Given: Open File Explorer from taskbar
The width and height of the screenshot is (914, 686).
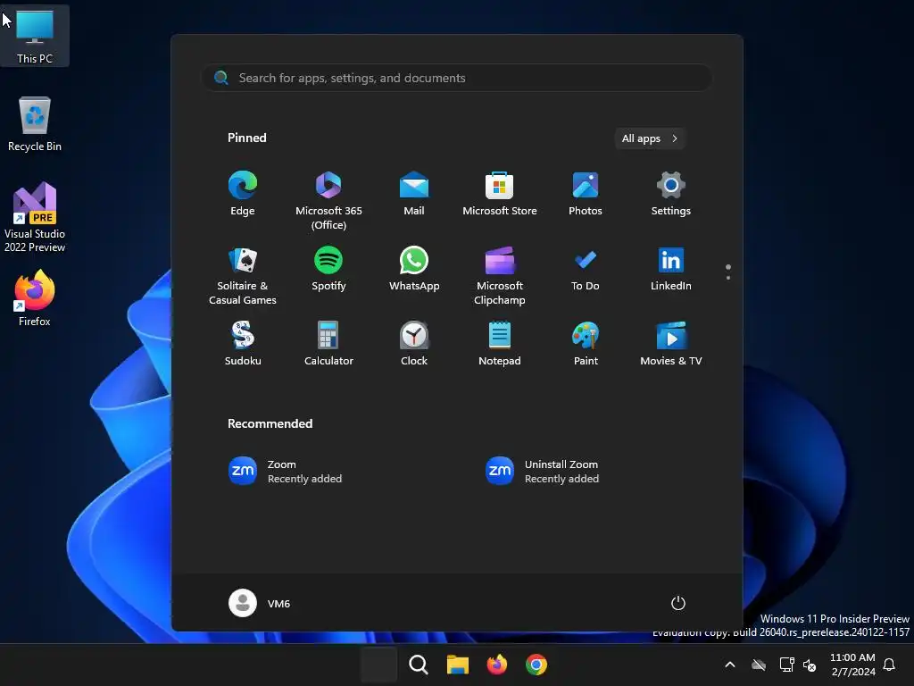Looking at the screenshot, I should click(458, 665).
